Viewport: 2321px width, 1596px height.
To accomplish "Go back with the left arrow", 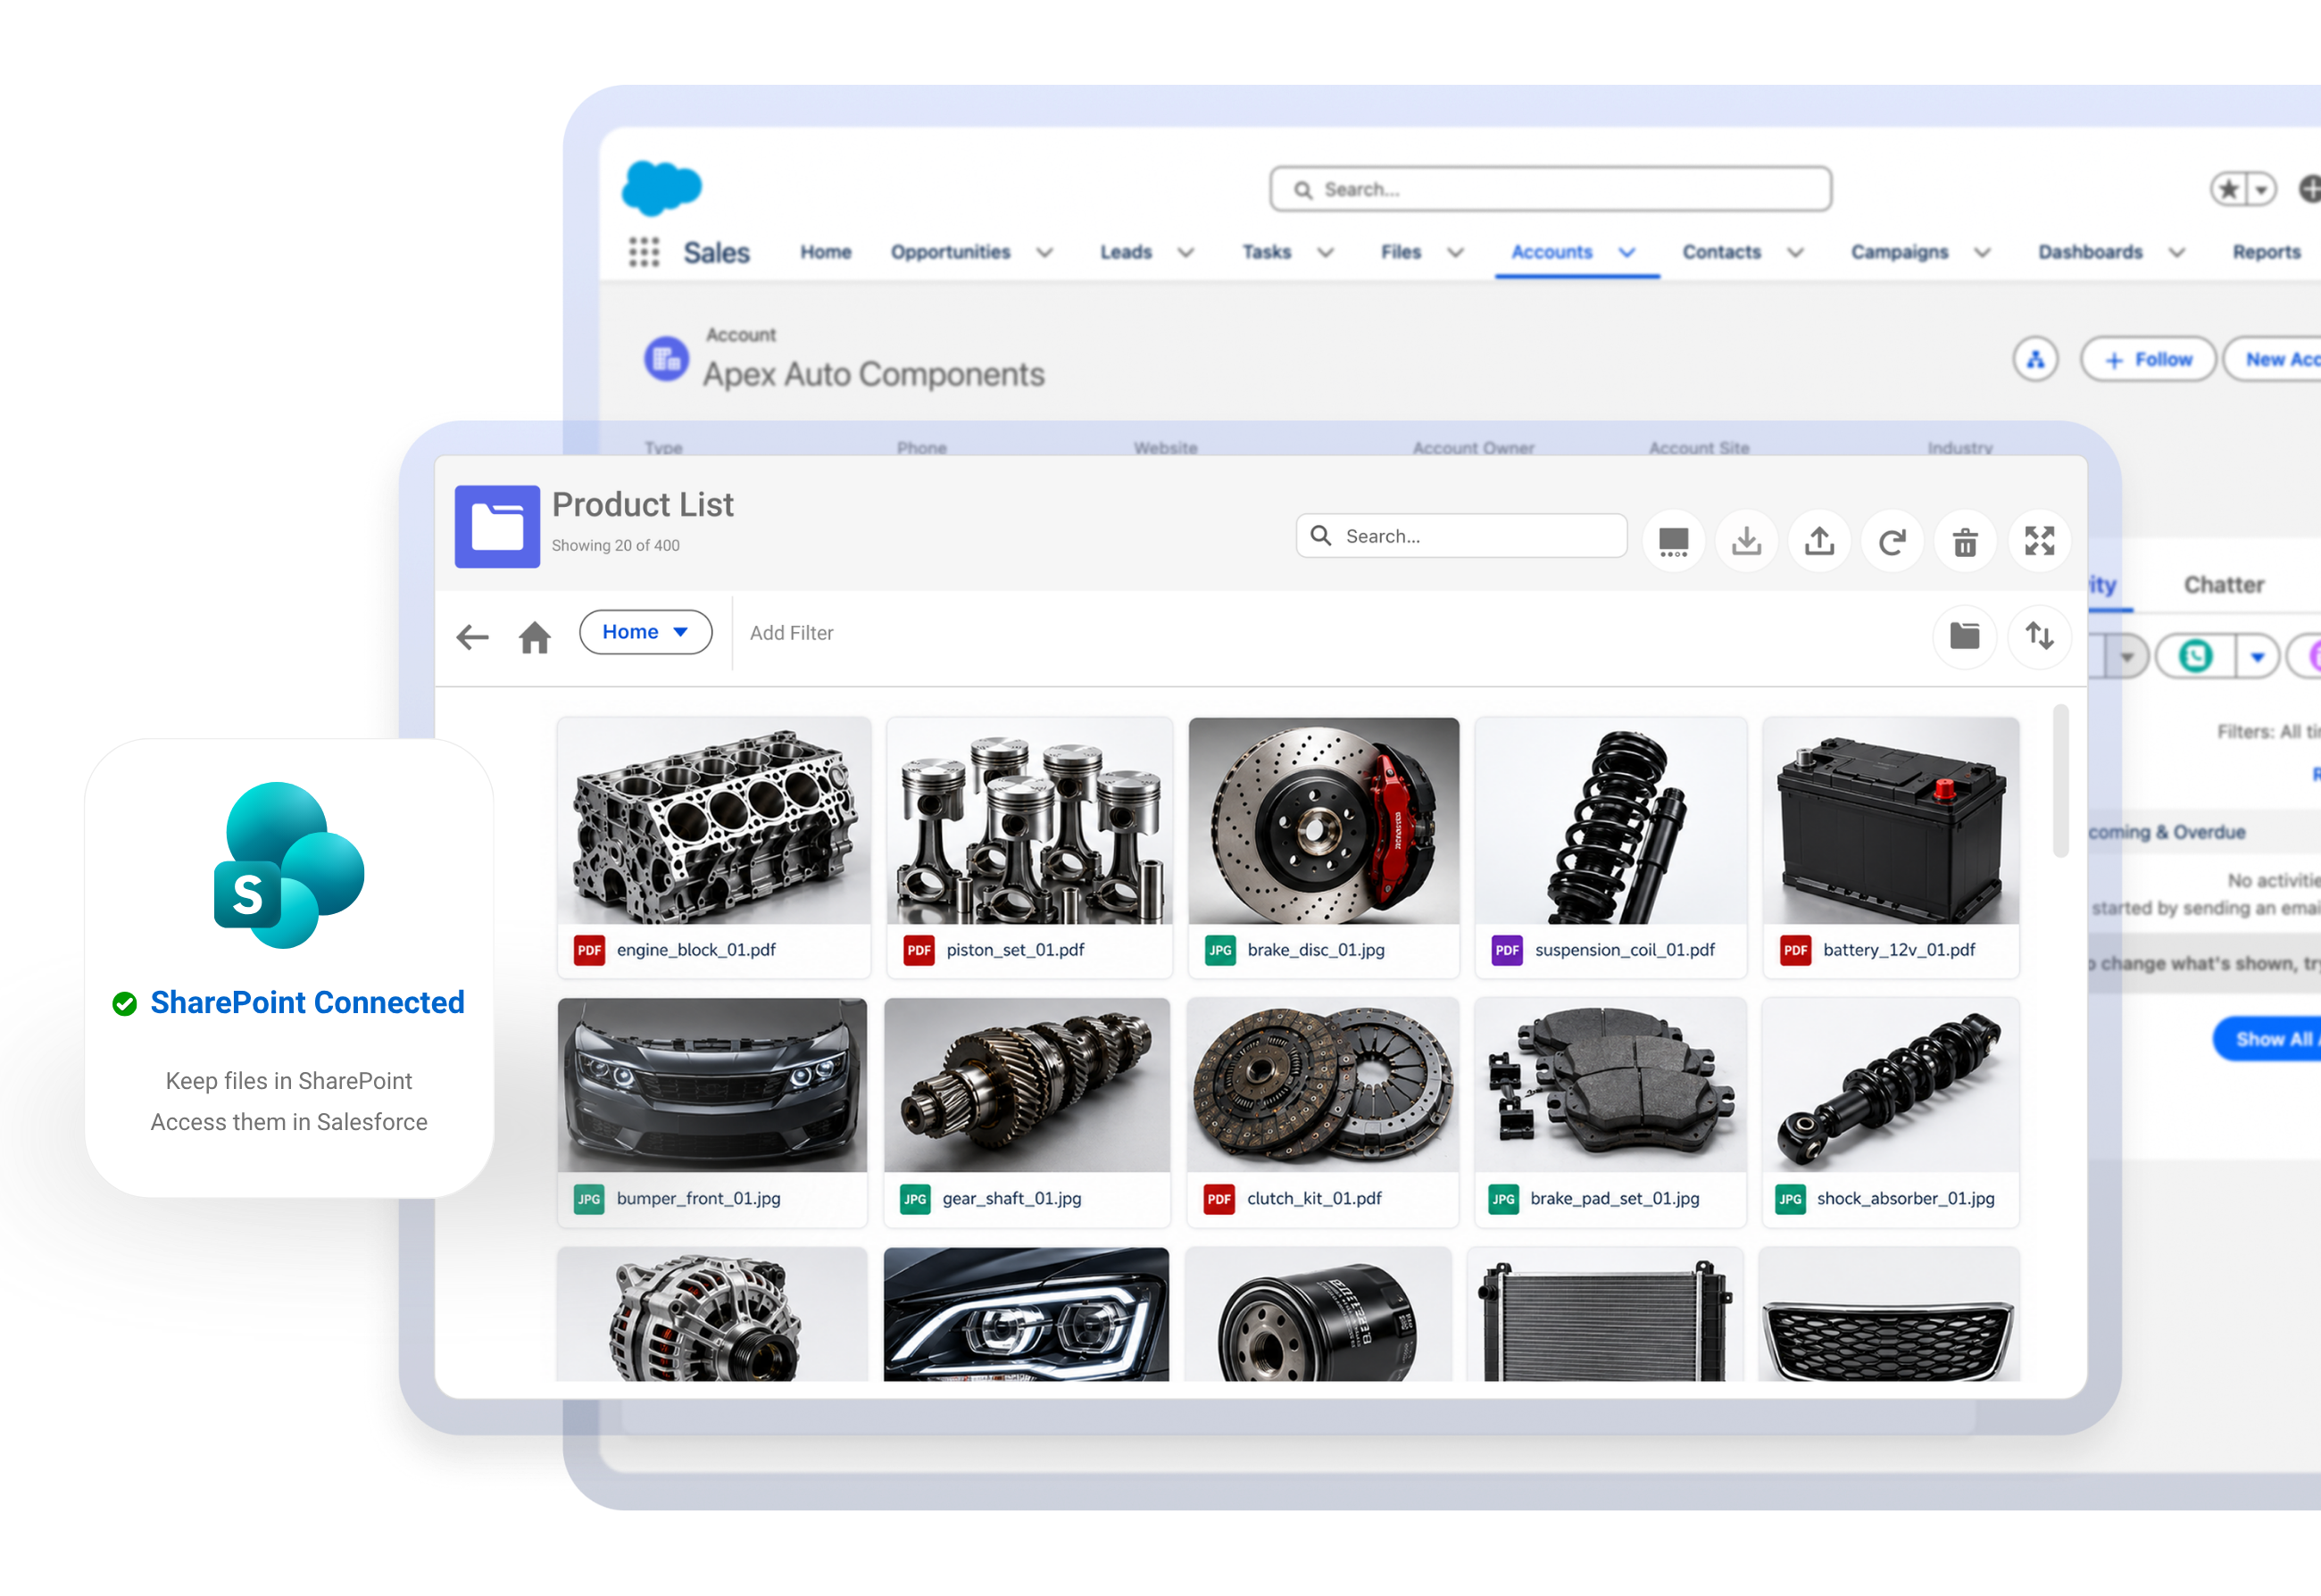I will (472, 636).
